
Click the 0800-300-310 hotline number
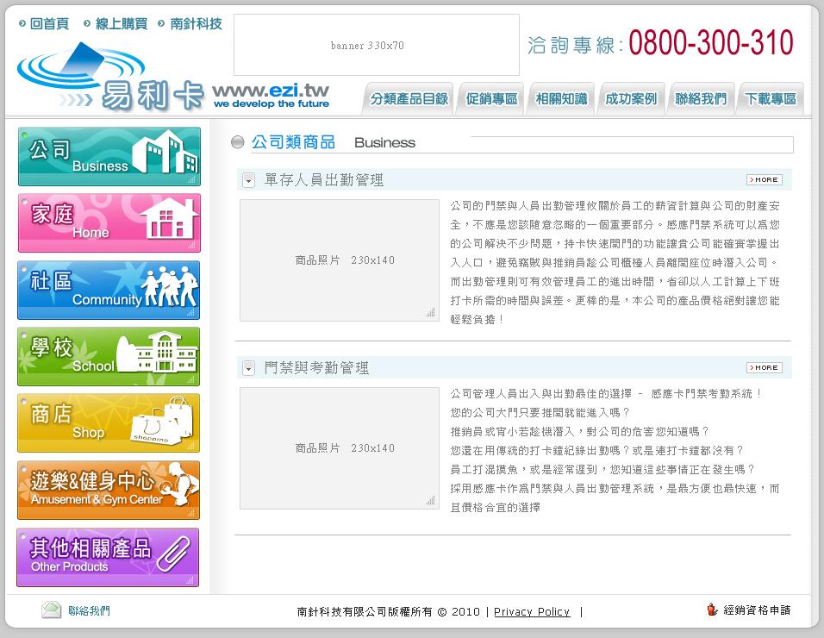[710, 43]
